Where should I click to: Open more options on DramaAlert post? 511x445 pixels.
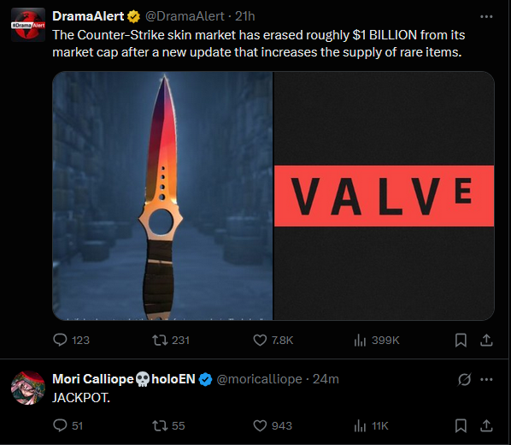tap(486, 16)
